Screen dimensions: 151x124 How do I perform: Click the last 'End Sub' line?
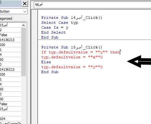click(50, 72)
